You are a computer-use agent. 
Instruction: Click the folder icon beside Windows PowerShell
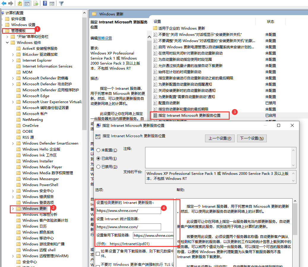(18, 185)
